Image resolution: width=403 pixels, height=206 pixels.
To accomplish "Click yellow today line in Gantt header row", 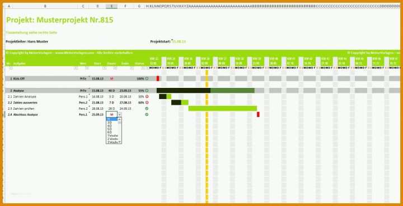I will (207, 73).
